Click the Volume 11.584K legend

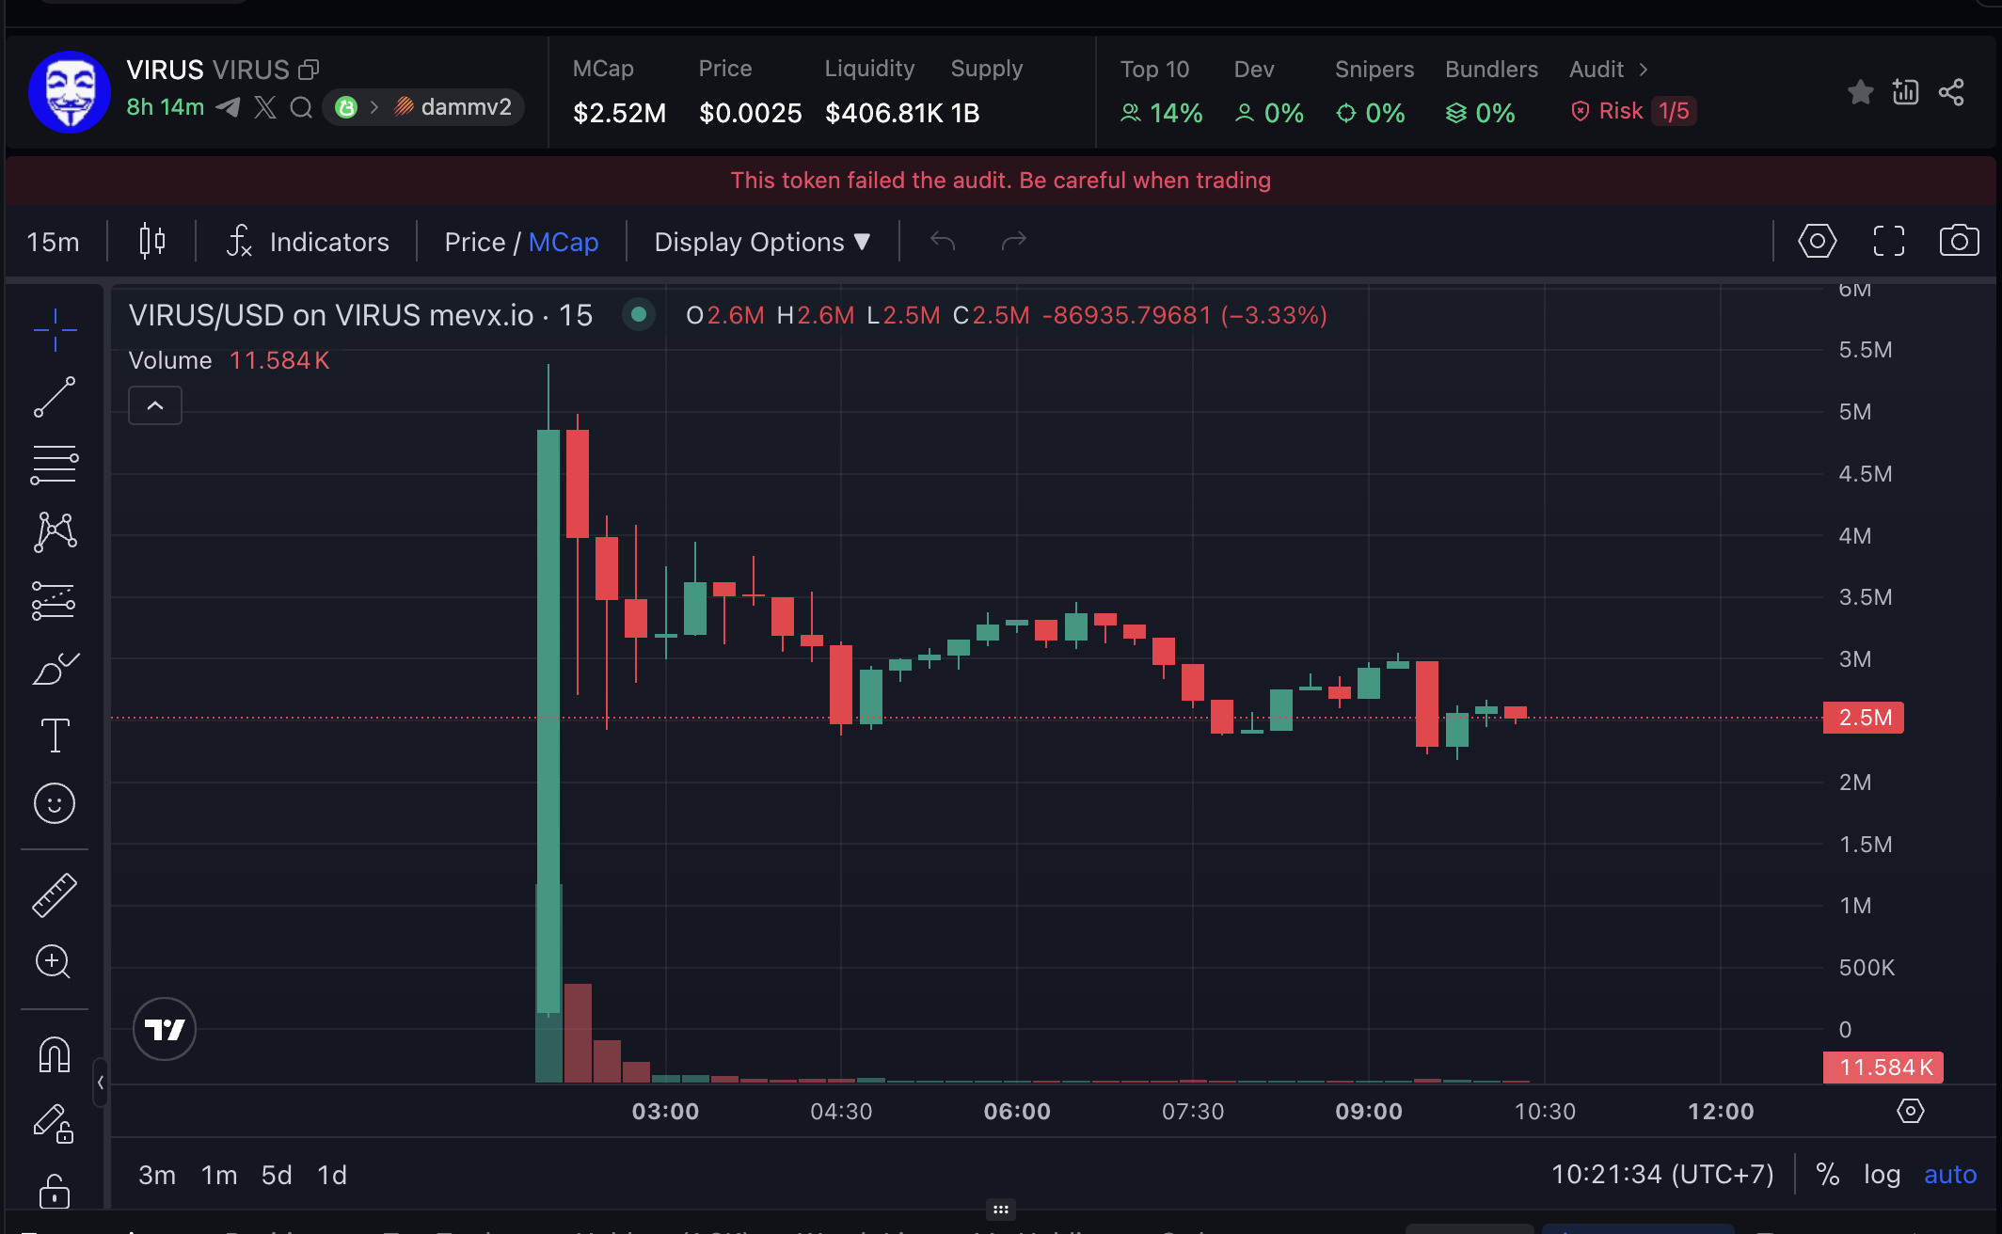pos(229,360)
